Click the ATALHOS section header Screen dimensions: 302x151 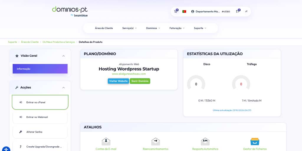point(183,127)
